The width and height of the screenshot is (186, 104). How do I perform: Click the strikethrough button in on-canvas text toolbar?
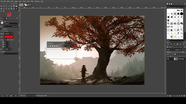(57, 46)
